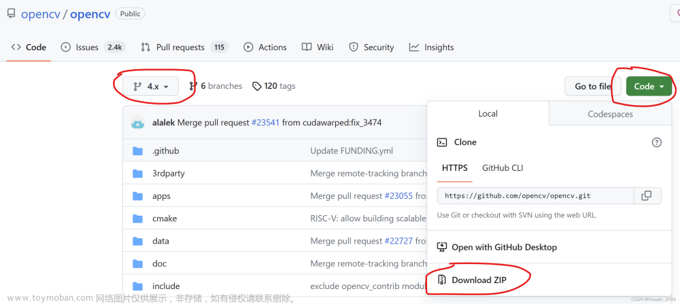Click the folder icon for include

tap(137, 286)
